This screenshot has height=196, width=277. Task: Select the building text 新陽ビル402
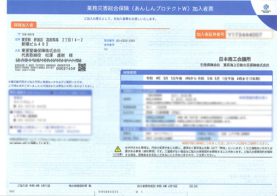click(35, 44)
